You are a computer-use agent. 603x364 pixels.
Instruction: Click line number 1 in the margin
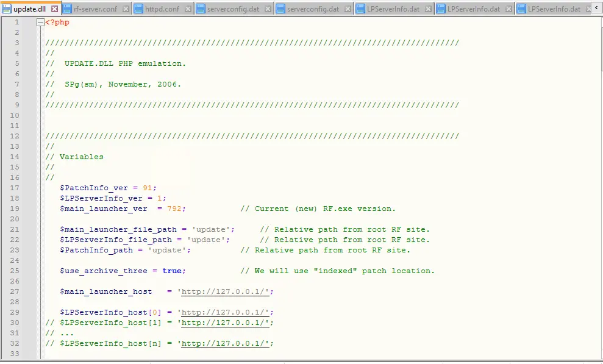(16, 23)
